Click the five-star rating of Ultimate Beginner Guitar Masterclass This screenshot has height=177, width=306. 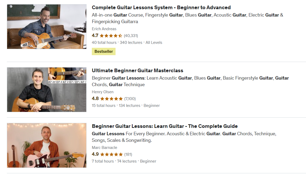pos(111,99)
